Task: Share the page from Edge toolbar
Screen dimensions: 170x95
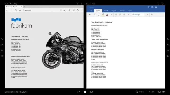Action: [78, 10]
